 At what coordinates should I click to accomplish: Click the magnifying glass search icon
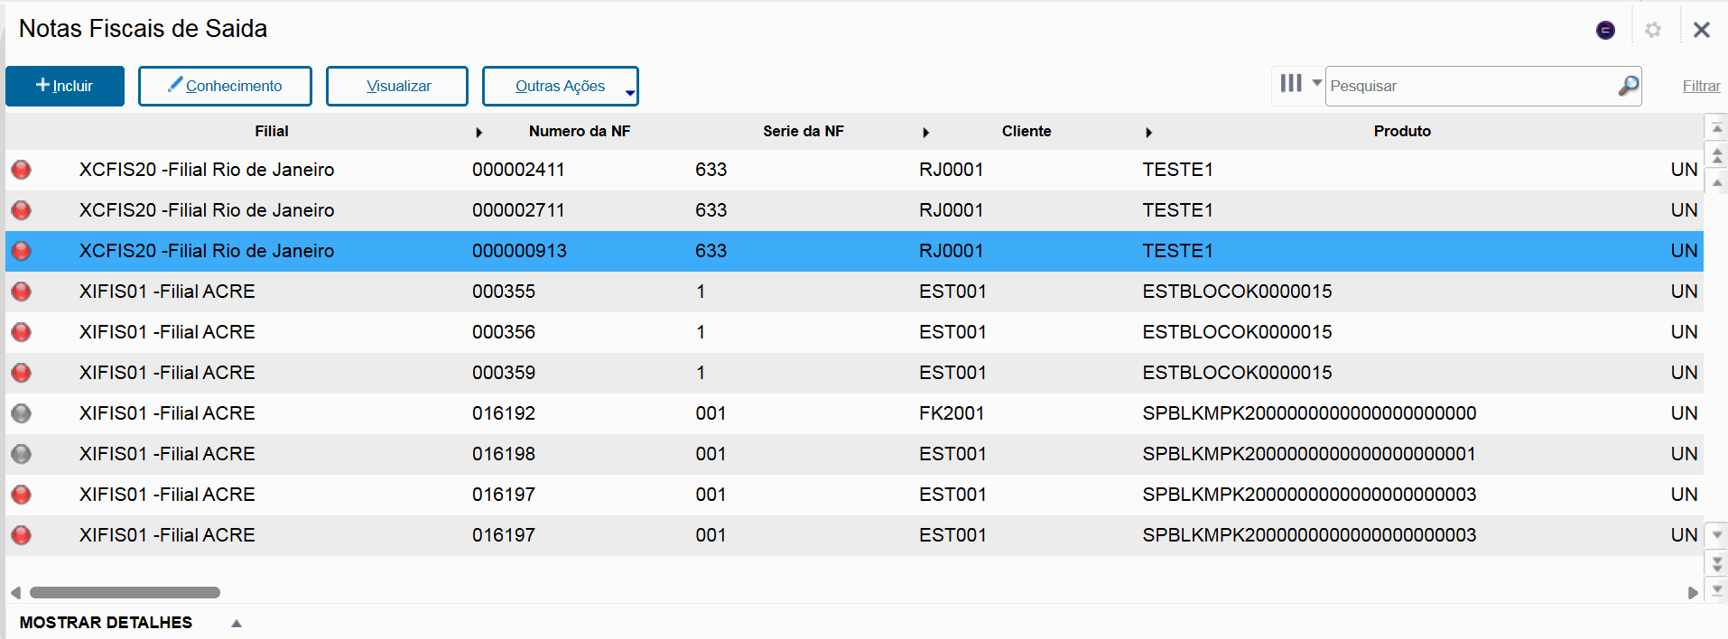click(x=1628, y=86)
